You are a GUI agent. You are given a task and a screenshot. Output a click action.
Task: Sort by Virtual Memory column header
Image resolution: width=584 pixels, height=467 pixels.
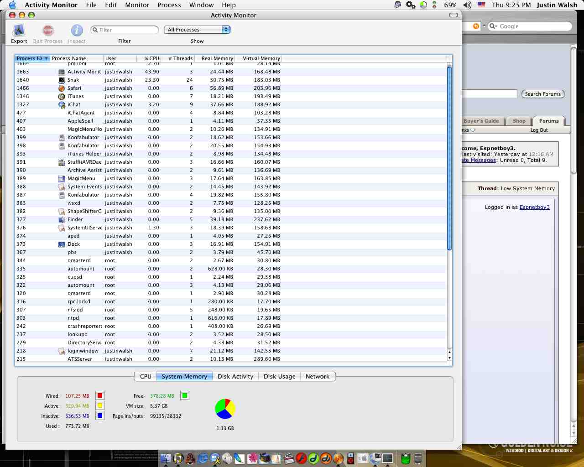coord(258,58)
